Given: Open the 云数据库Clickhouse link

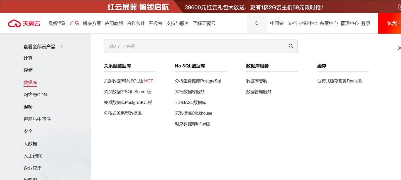Looking at the screenshot, I should tap(194, 113).
